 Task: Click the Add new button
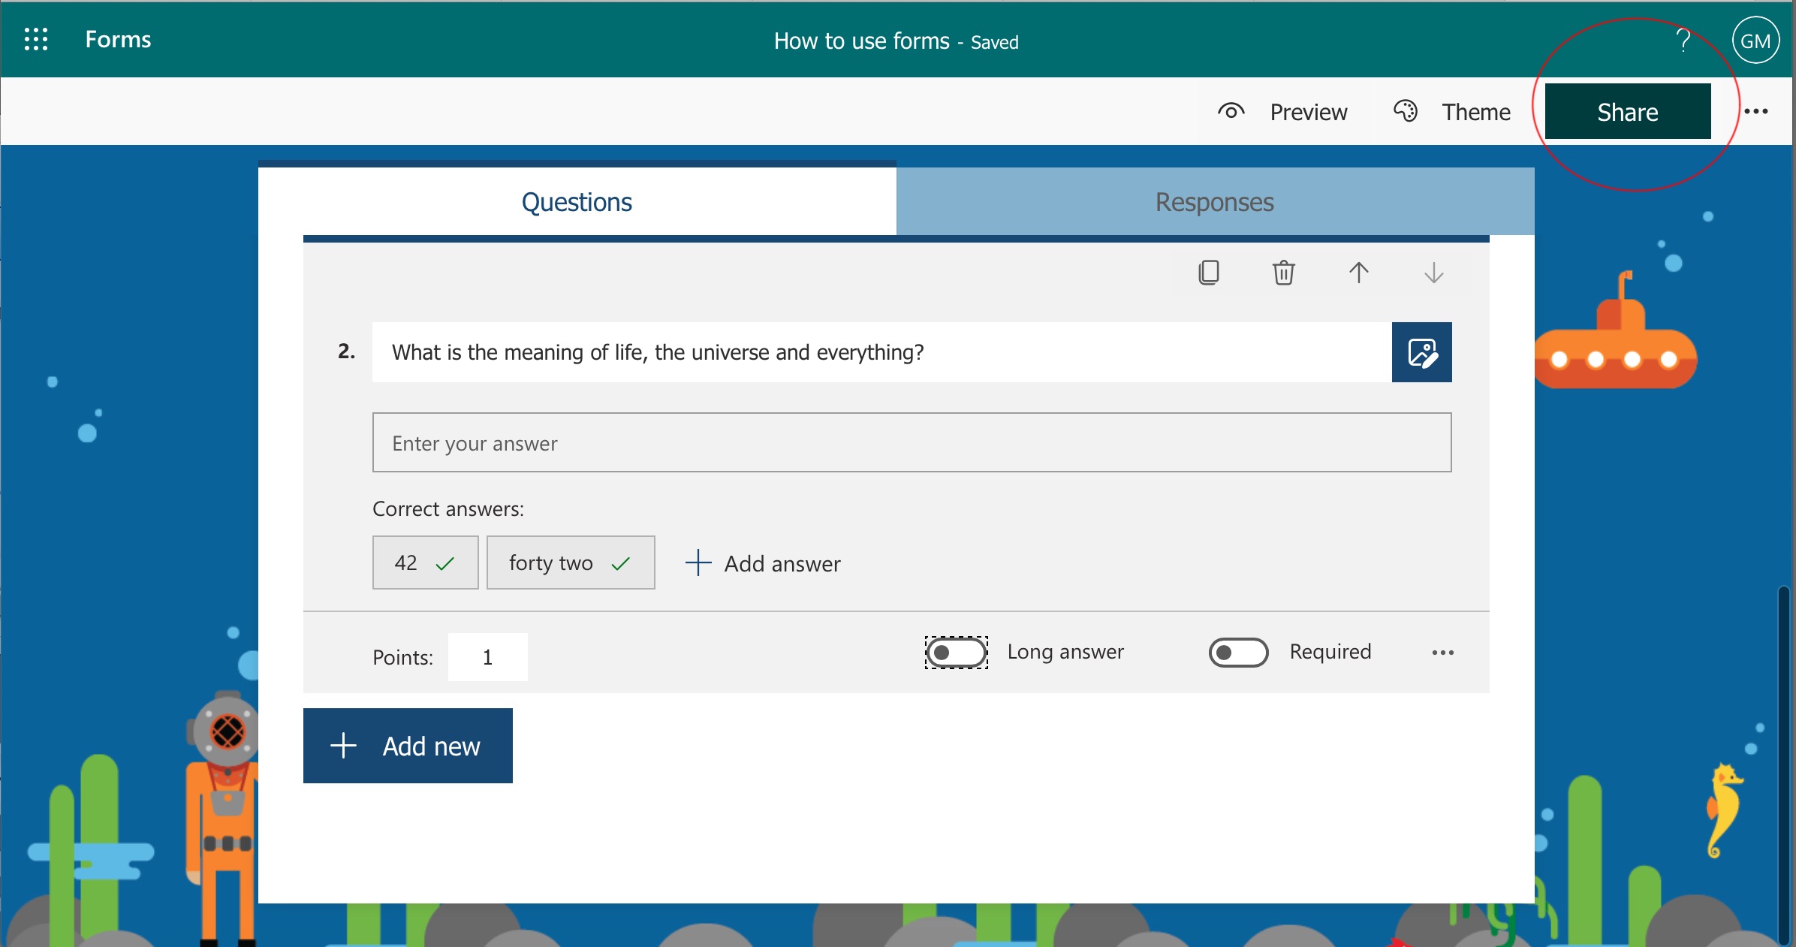408,746
